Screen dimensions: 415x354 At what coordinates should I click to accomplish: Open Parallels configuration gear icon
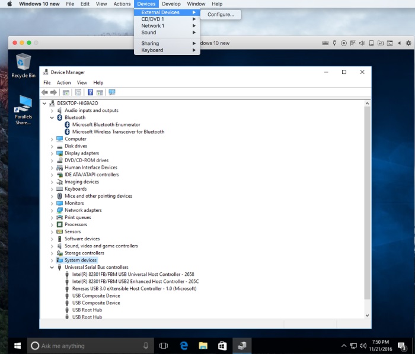point(408,43)
